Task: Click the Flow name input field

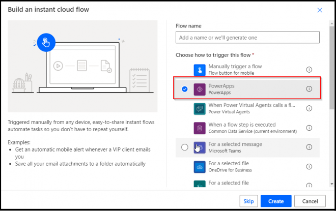Action: (x=247, y=38)
